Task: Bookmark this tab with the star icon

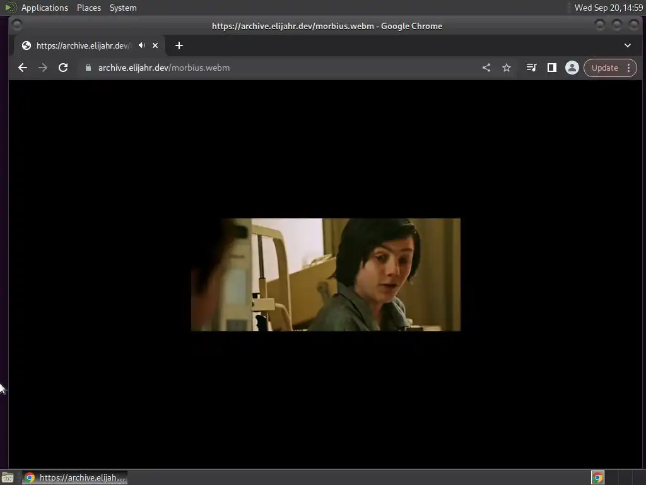Action: [x=507, y=68]
